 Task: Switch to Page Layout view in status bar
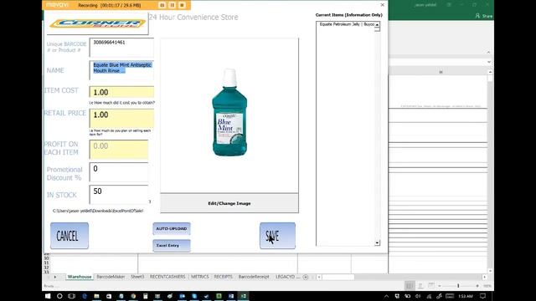[420, 286]
